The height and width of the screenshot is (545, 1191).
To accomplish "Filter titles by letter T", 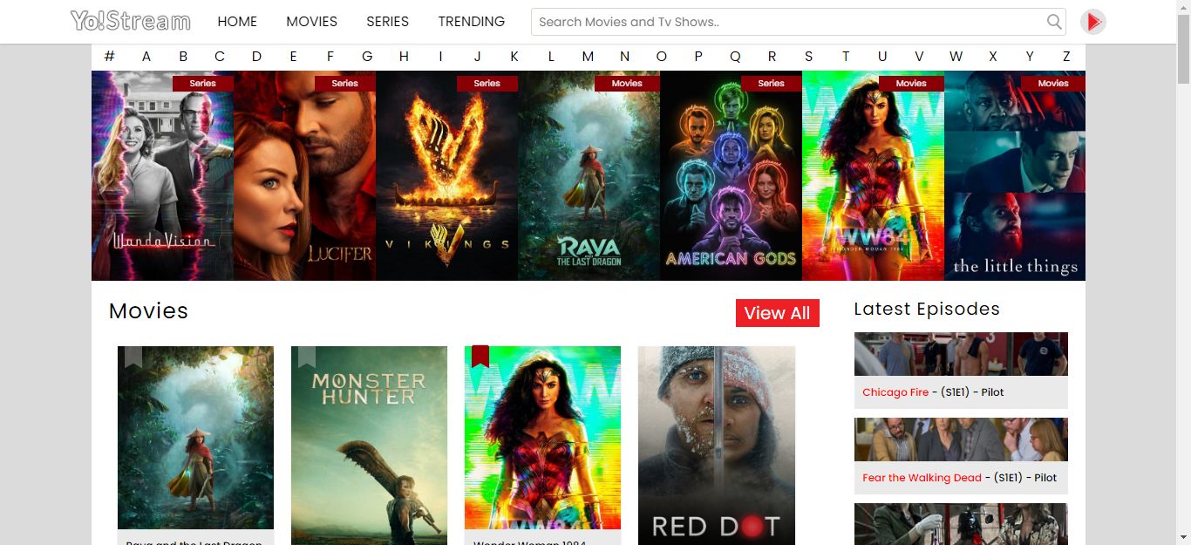I will point(846,57).
